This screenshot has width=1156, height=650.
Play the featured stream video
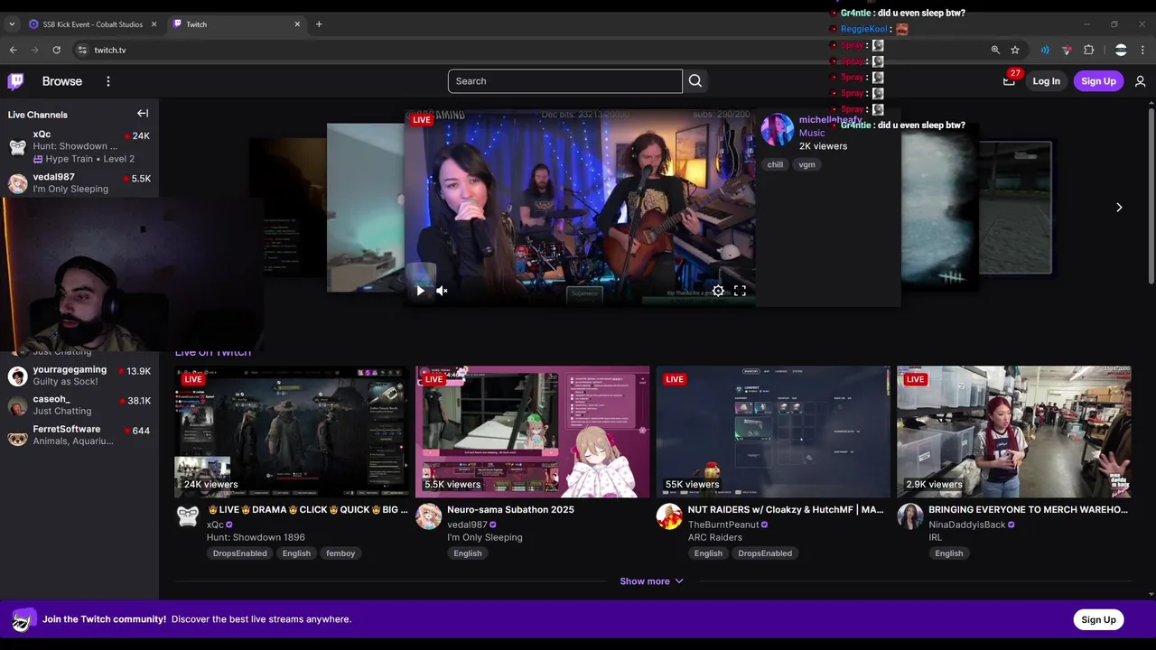pos(420,291)
